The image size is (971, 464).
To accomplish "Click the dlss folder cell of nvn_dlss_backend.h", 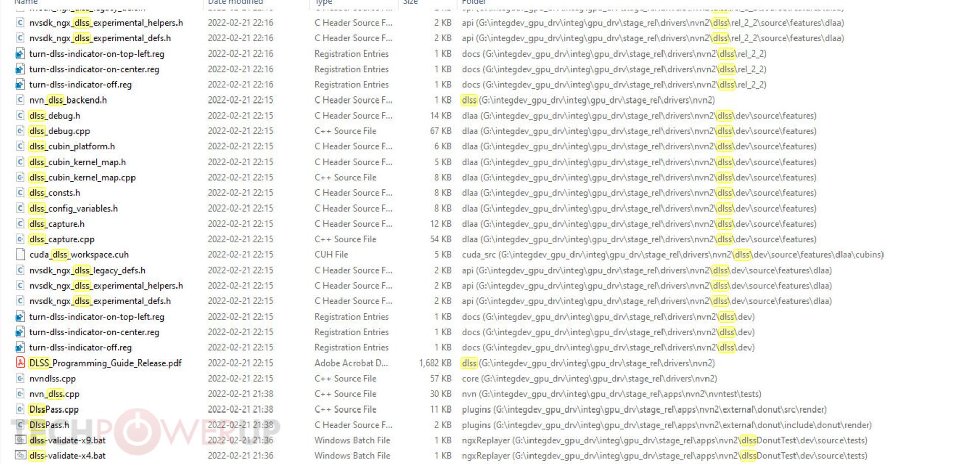I will pos(588,100).
